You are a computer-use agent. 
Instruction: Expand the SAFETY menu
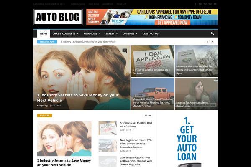pos(112,33)
